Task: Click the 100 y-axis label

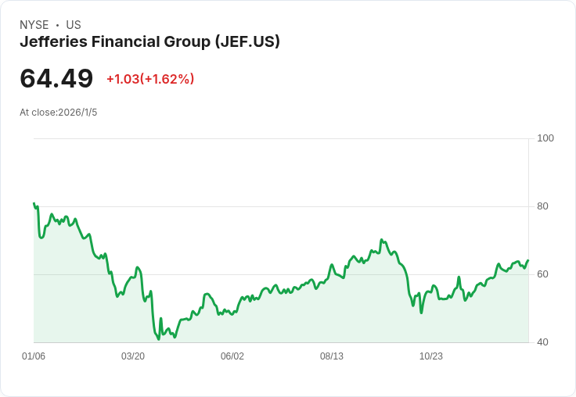Action: pos(545,138)
